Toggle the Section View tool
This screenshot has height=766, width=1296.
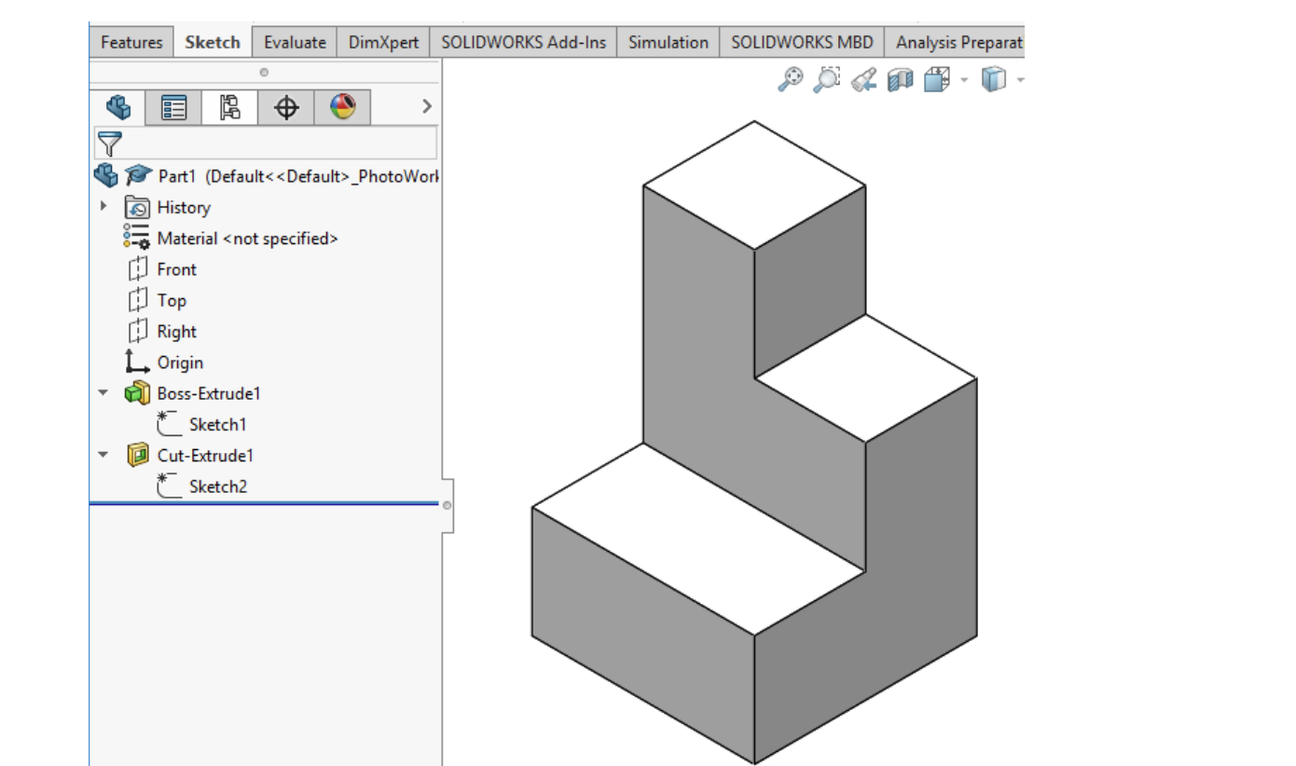click(x=900, y=80)
